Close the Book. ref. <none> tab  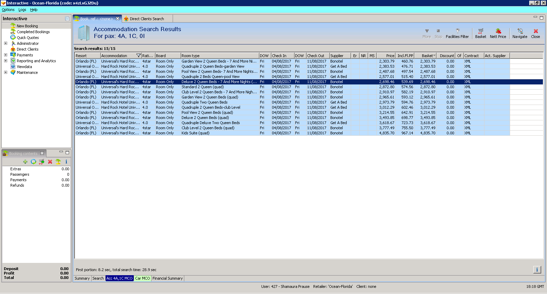tap(118, 19)
